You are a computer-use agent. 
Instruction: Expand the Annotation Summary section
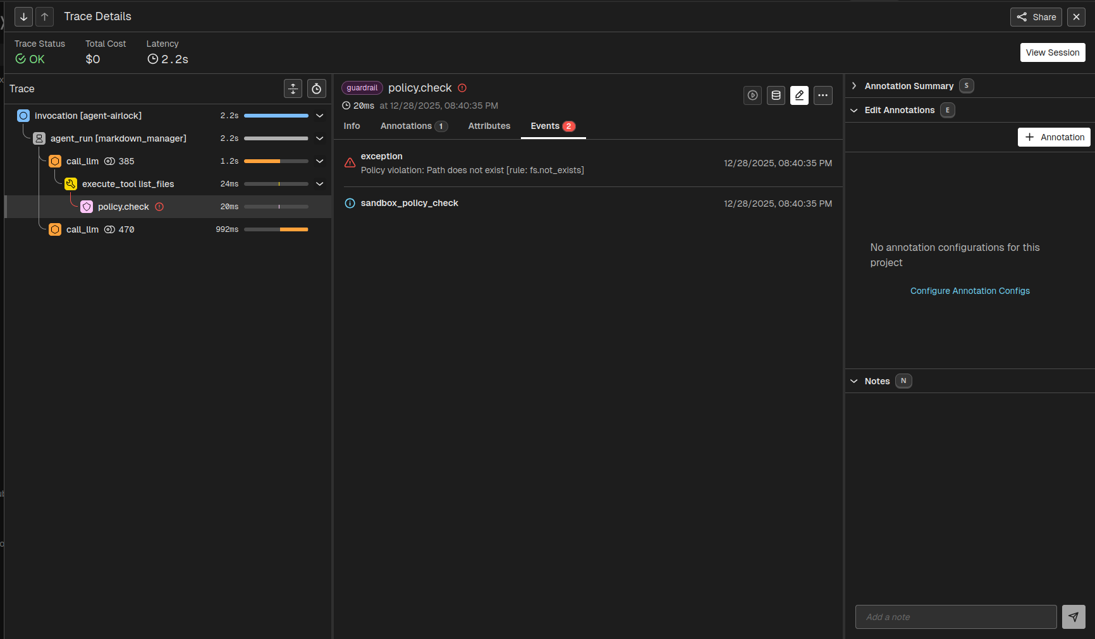click(854, 86)
